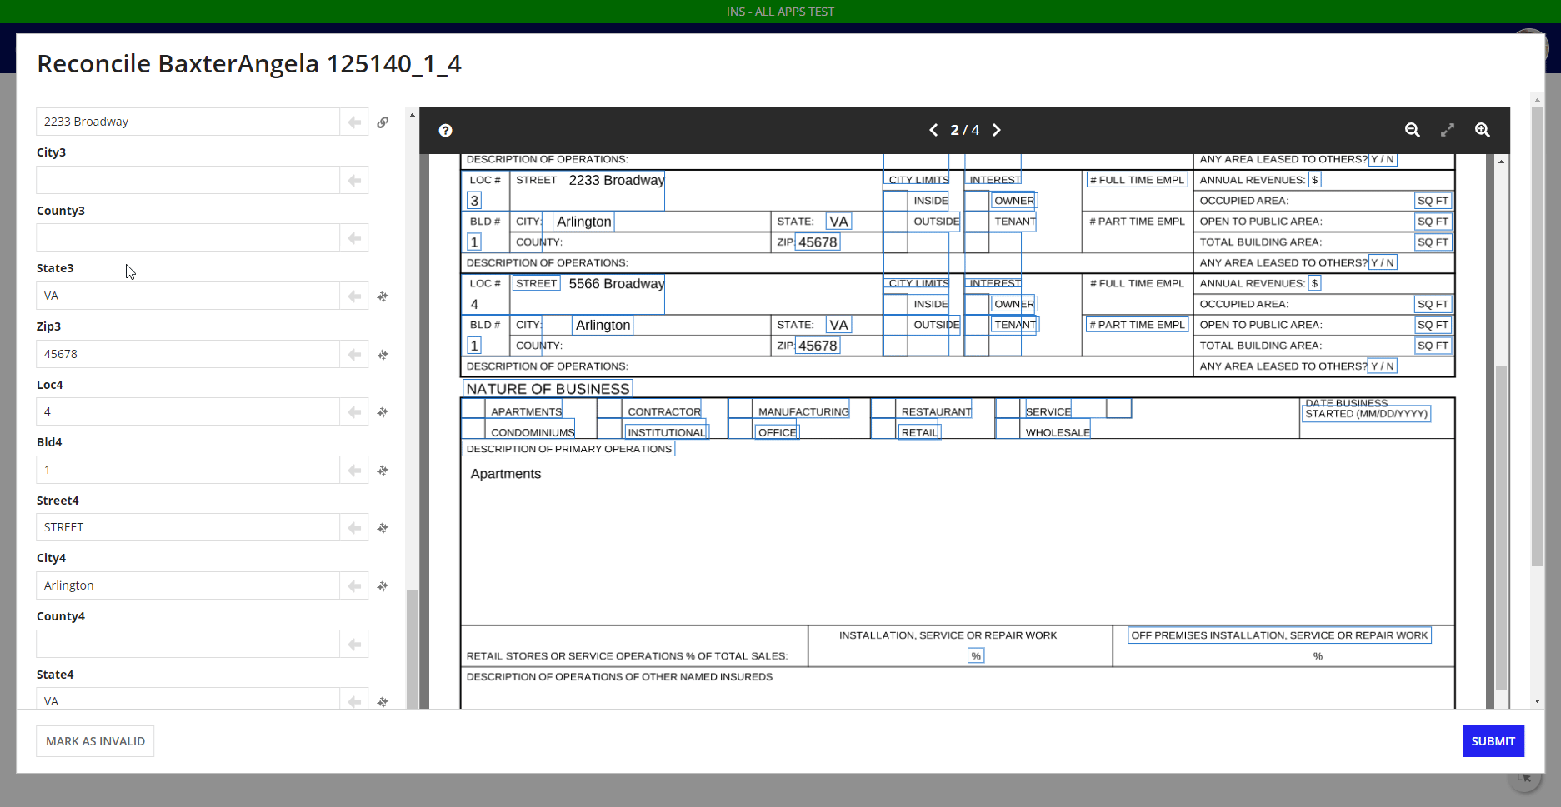Select '5566 Broadway' street text in document
This screenshot has height=807, width=1561.
[617, 284]
